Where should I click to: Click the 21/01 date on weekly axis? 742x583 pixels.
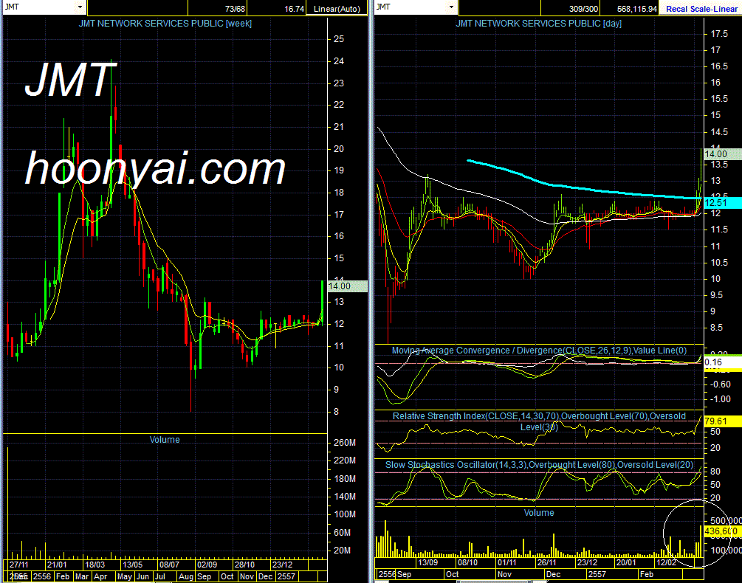point(57,565)
